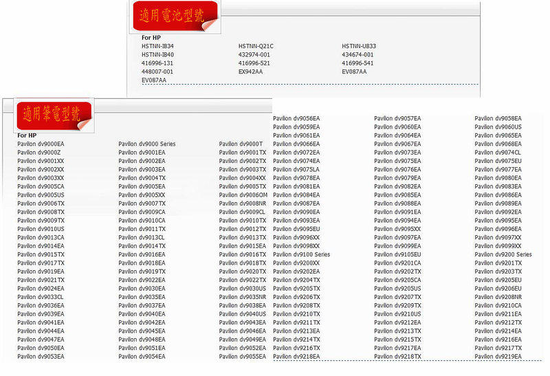This screenshot has width=550, height=376.
Task: Click battery part number 434674-001
Action: [357, 55]
